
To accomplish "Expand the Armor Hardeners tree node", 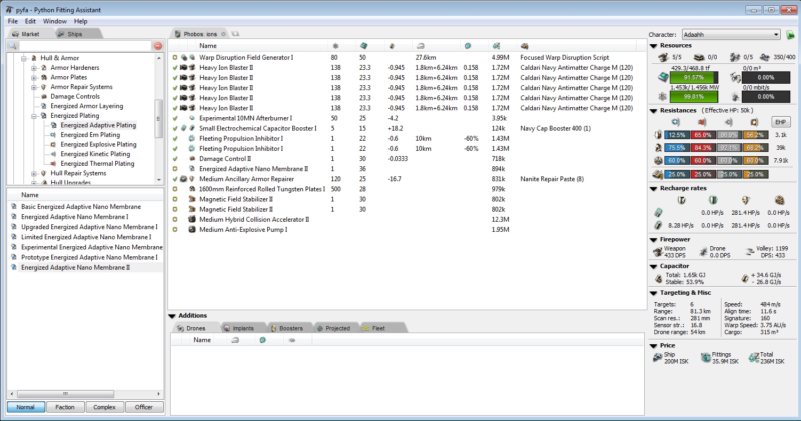I will [34, 68].
